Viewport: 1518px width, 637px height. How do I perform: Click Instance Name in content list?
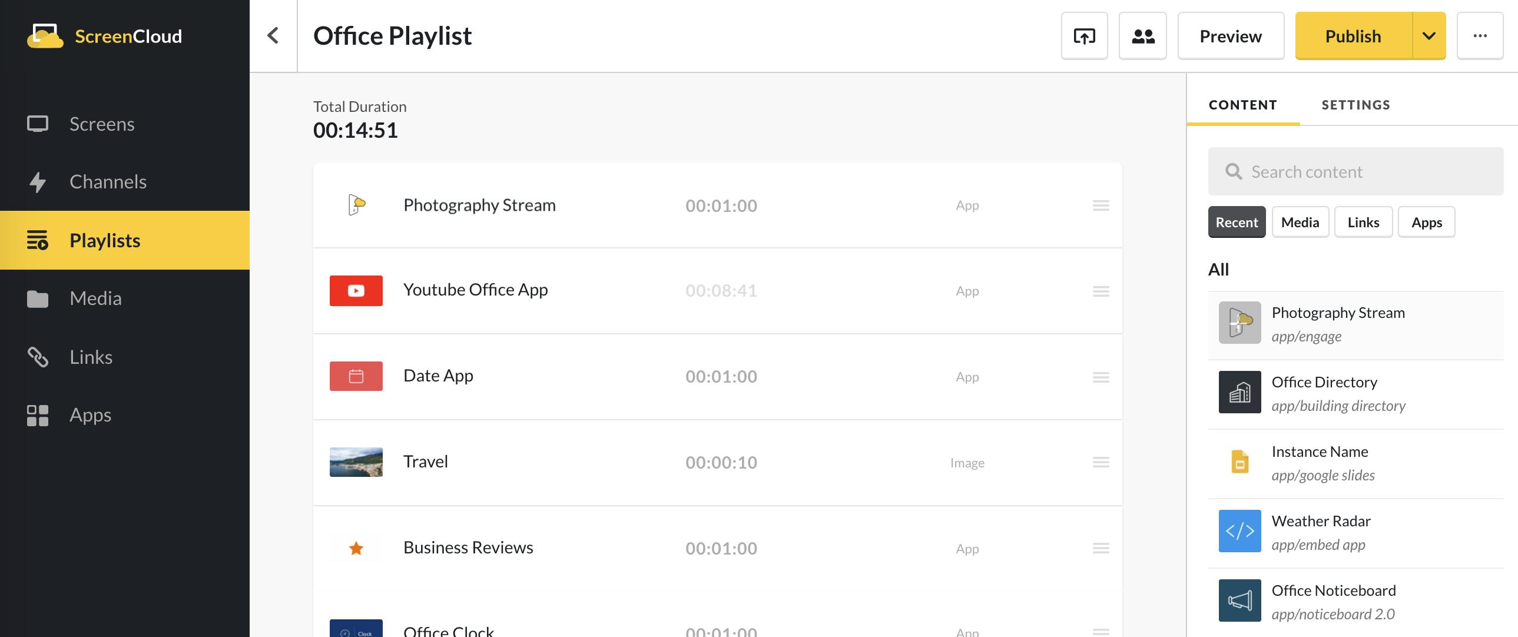[1320, 452]
